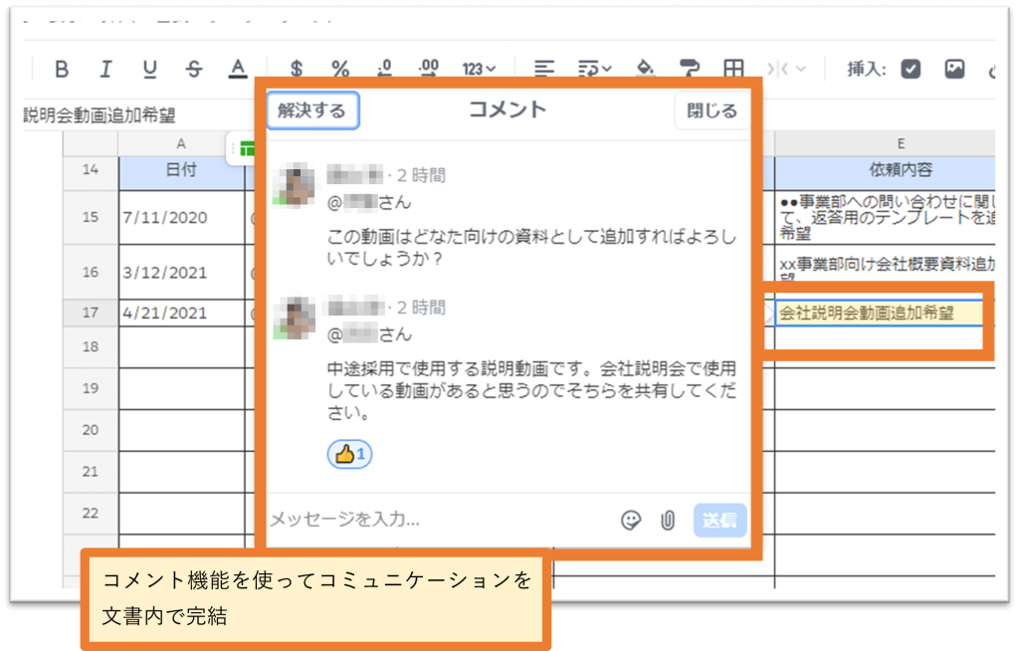The height and width of the screenshot is (651, 1019).
Task: Click first commenter's avatar thumbnail
Action: pos(295,185)
